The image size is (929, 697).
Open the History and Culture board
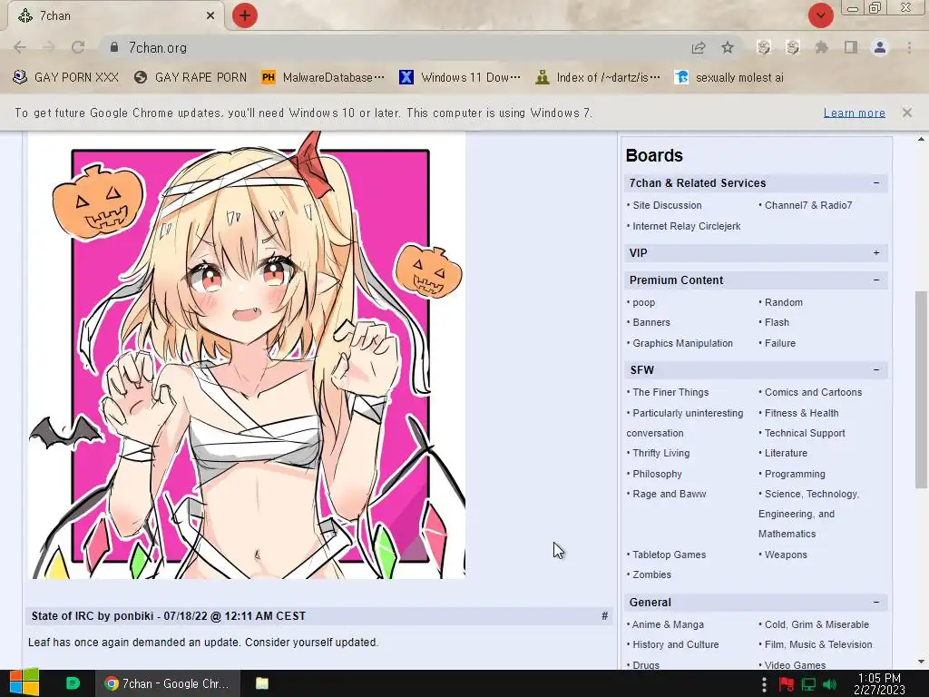(x=675, y=645)
